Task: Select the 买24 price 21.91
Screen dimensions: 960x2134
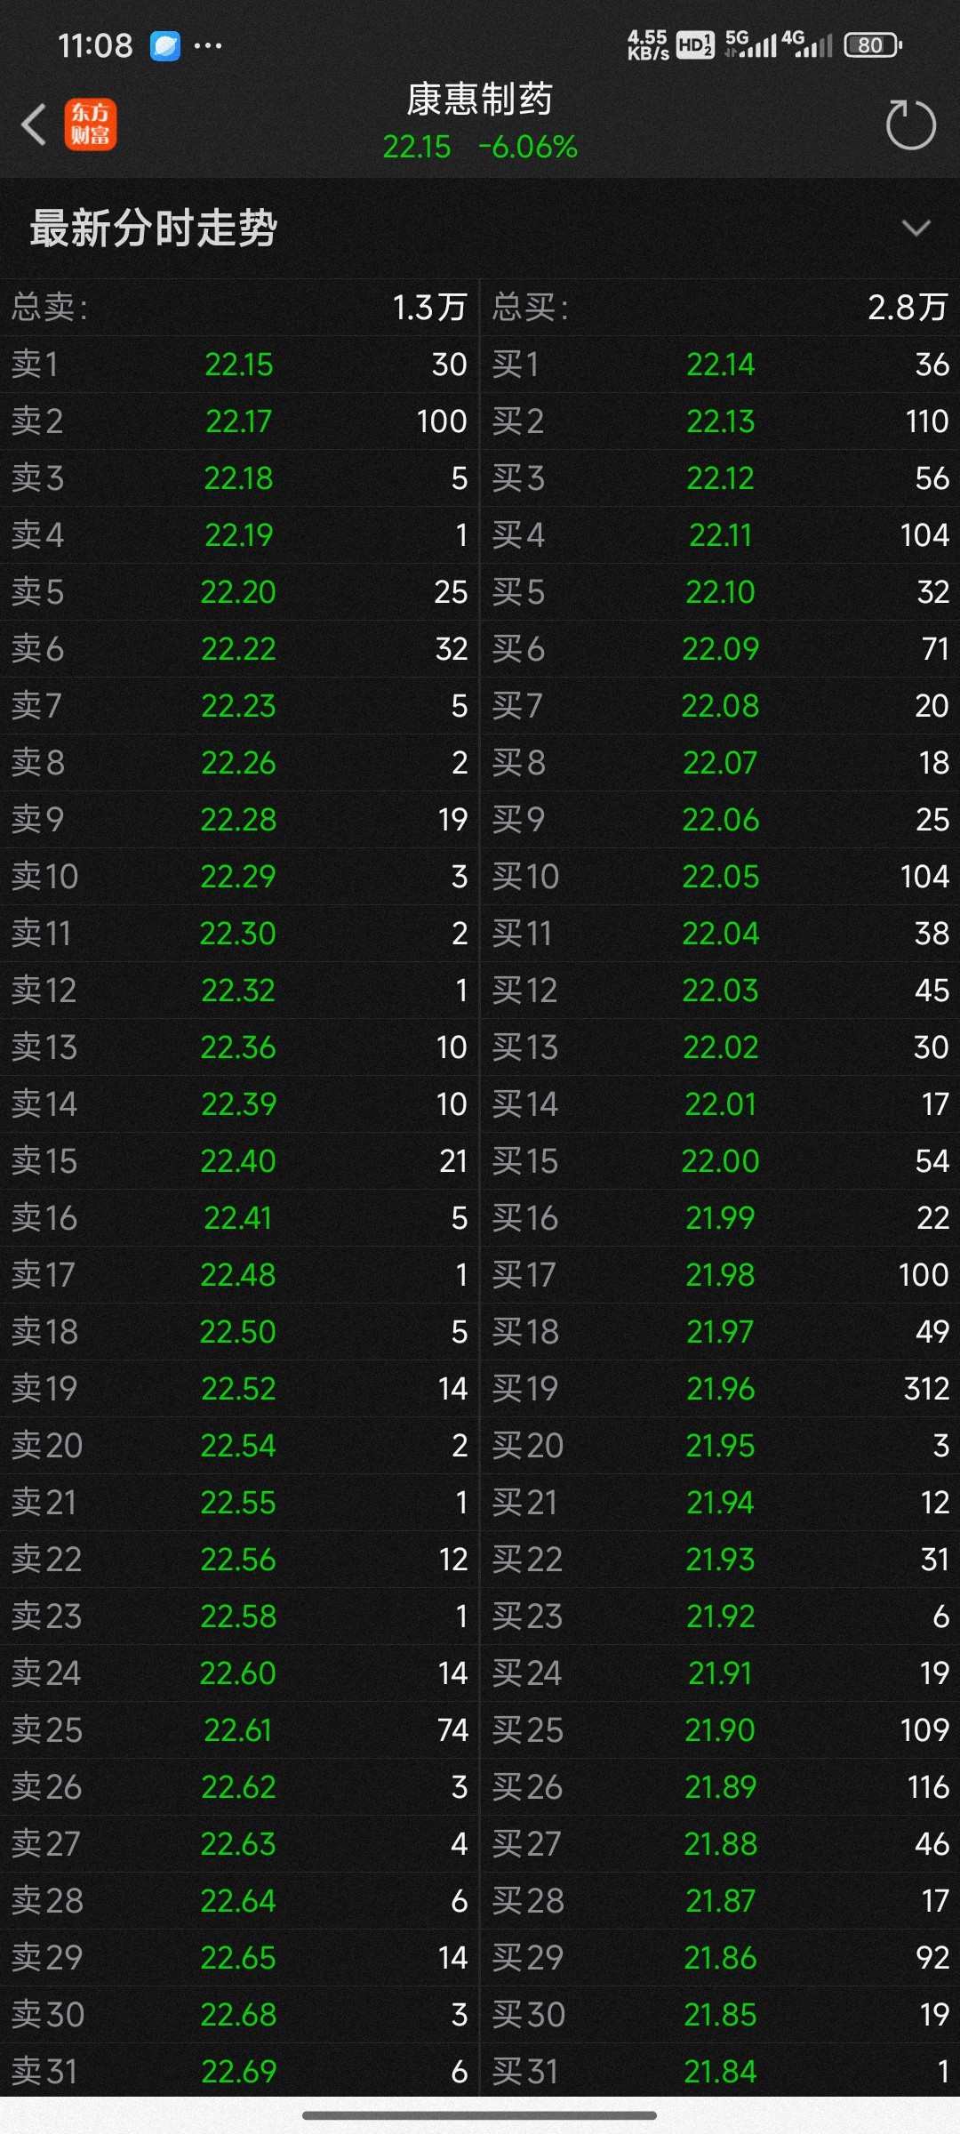Action: [720, 1673]
